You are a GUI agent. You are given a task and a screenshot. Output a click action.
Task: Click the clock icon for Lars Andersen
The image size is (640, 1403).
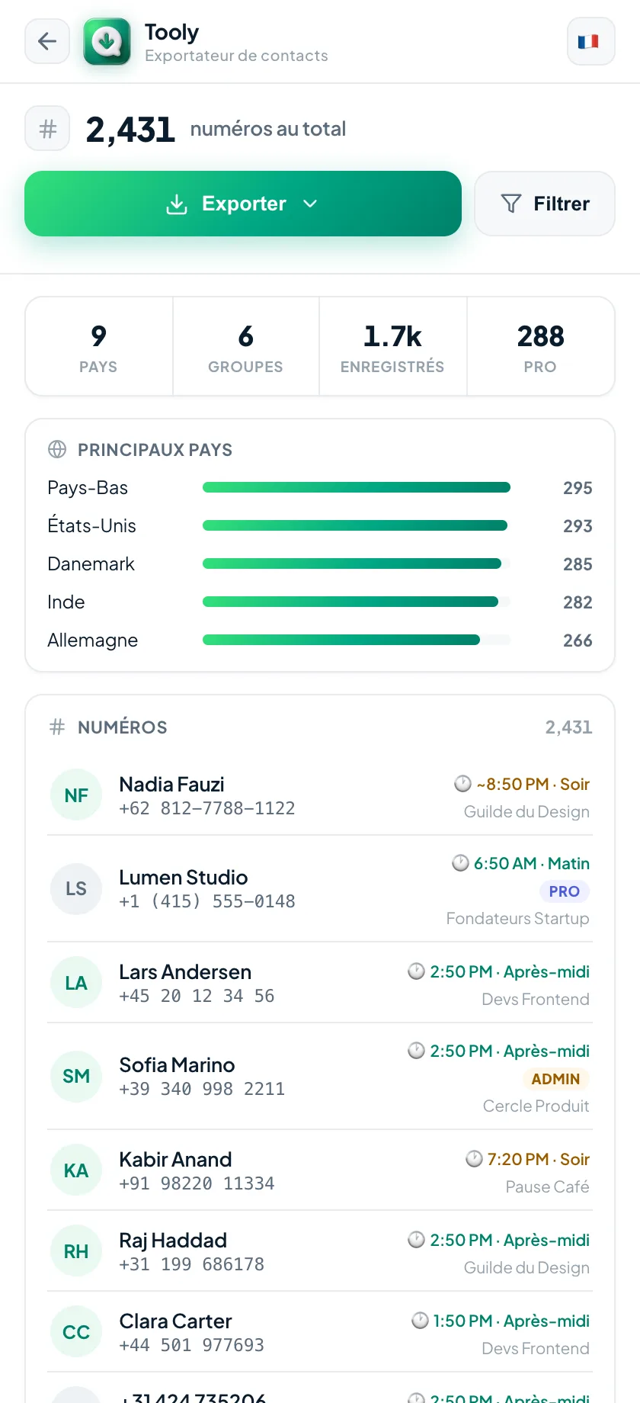click(416, 971)
